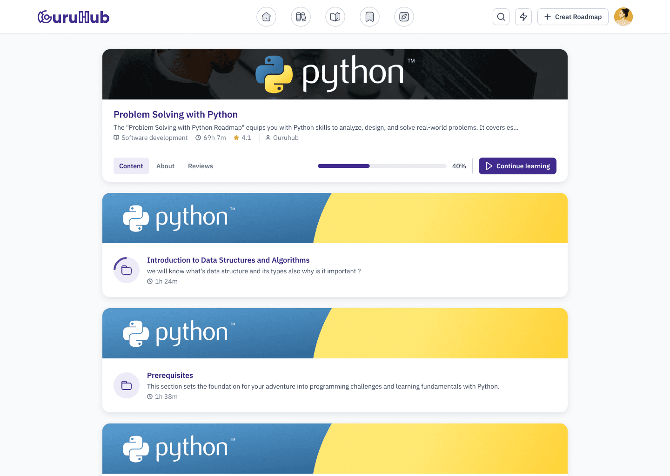
Task: Click the star rating icon showing 4.1
Action: (x=237, y=138)
